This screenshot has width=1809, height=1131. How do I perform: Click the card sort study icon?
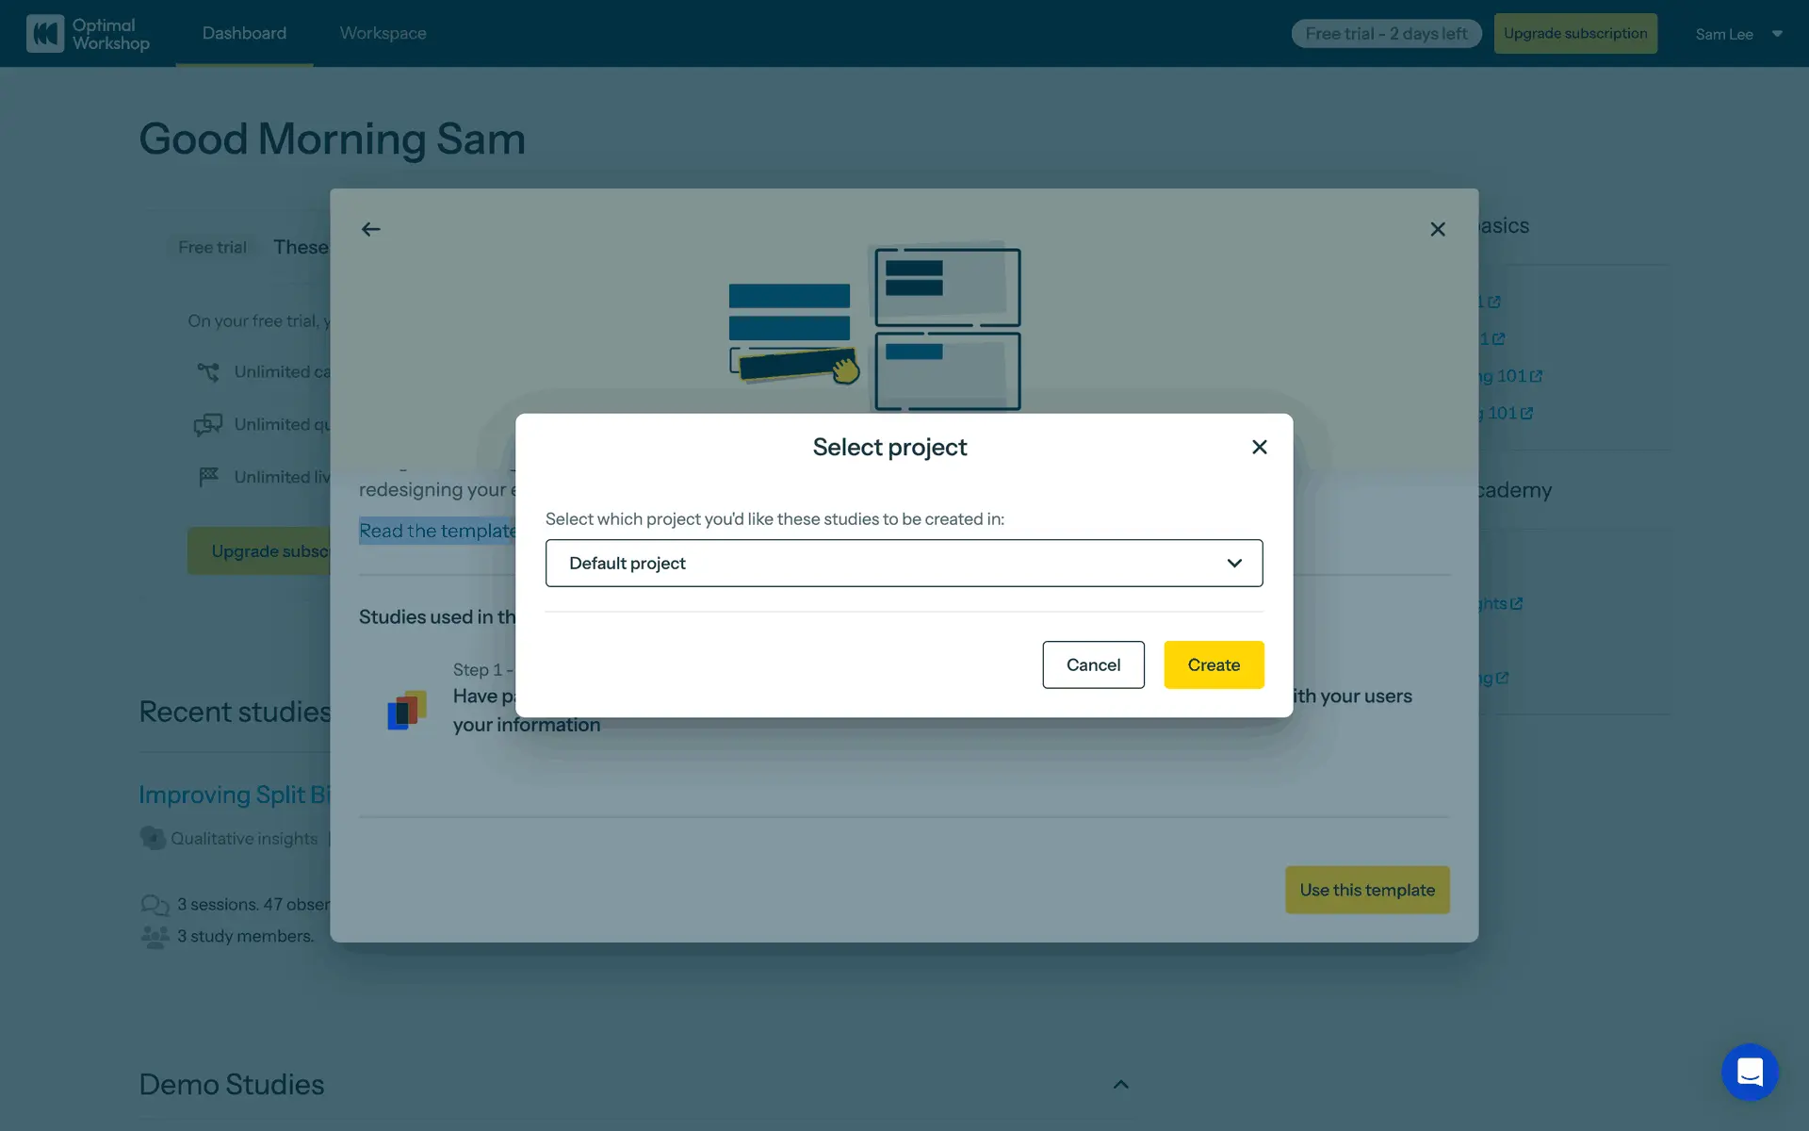(x=407, y=710)
